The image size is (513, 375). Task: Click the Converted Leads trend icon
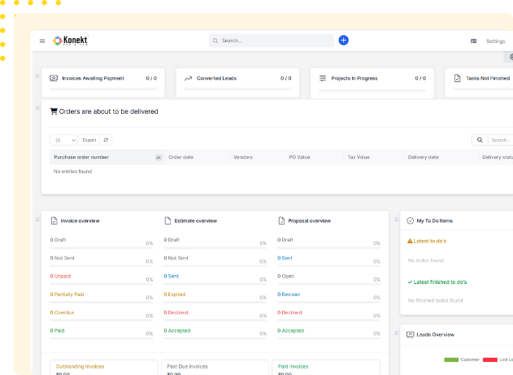188,78
